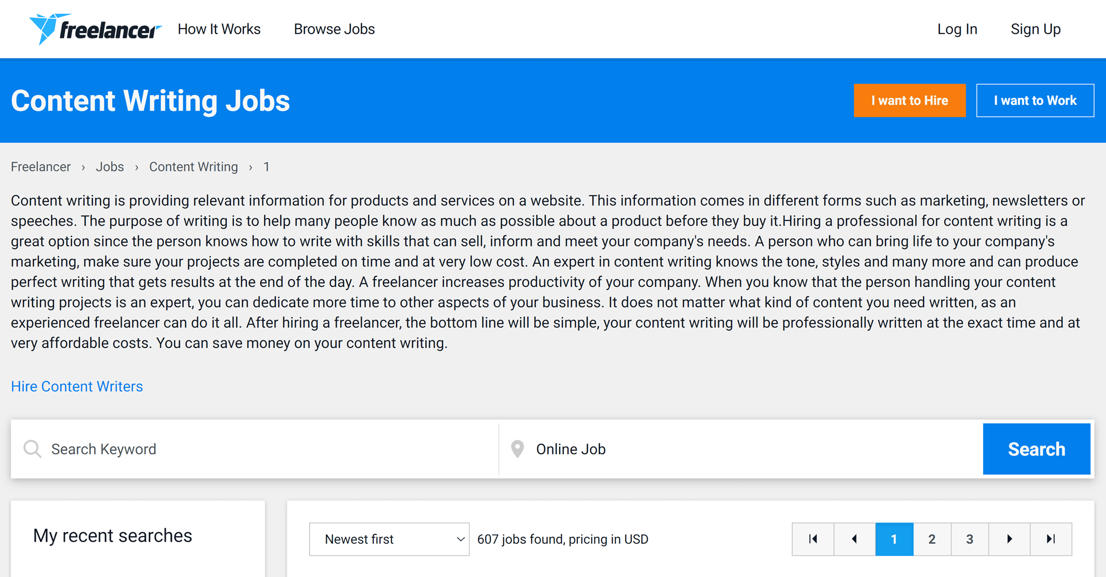
Task: Click the blue Search button
Action: (1036, 449)
